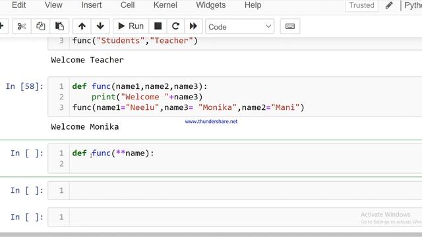
Task: Open the Widgets menu
Action: coord(211,5)
